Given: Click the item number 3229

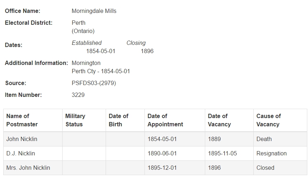Looking at the screenshot, I should [x=78, y=95].
